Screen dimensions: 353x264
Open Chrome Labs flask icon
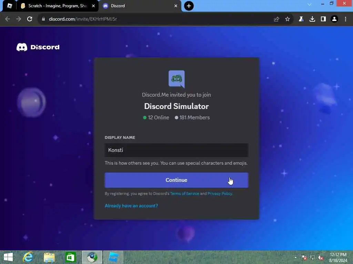coord(301,19)
